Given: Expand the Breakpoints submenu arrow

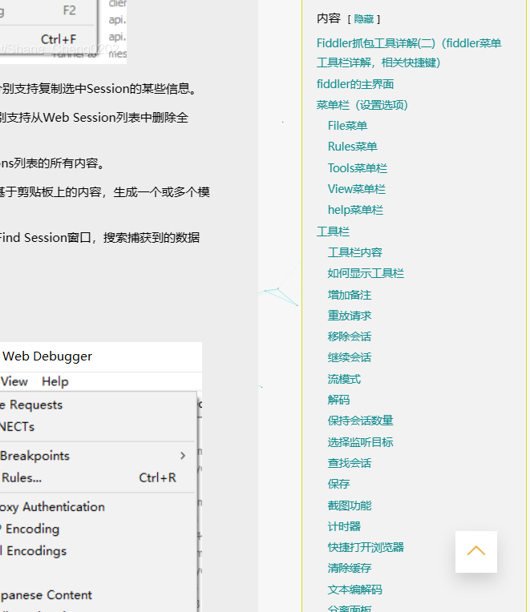Looking at the screenshot, I should [183, 456].
